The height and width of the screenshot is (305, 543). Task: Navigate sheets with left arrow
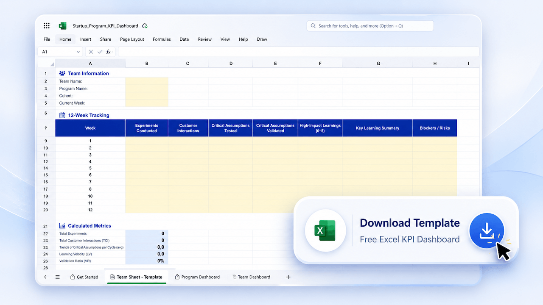(45, 277)
